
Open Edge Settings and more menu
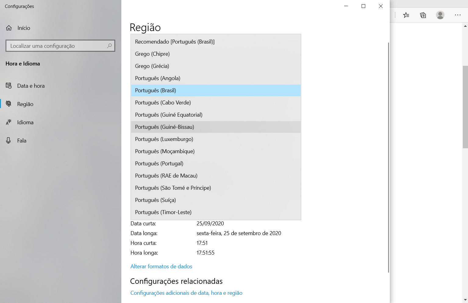[458, 15]
